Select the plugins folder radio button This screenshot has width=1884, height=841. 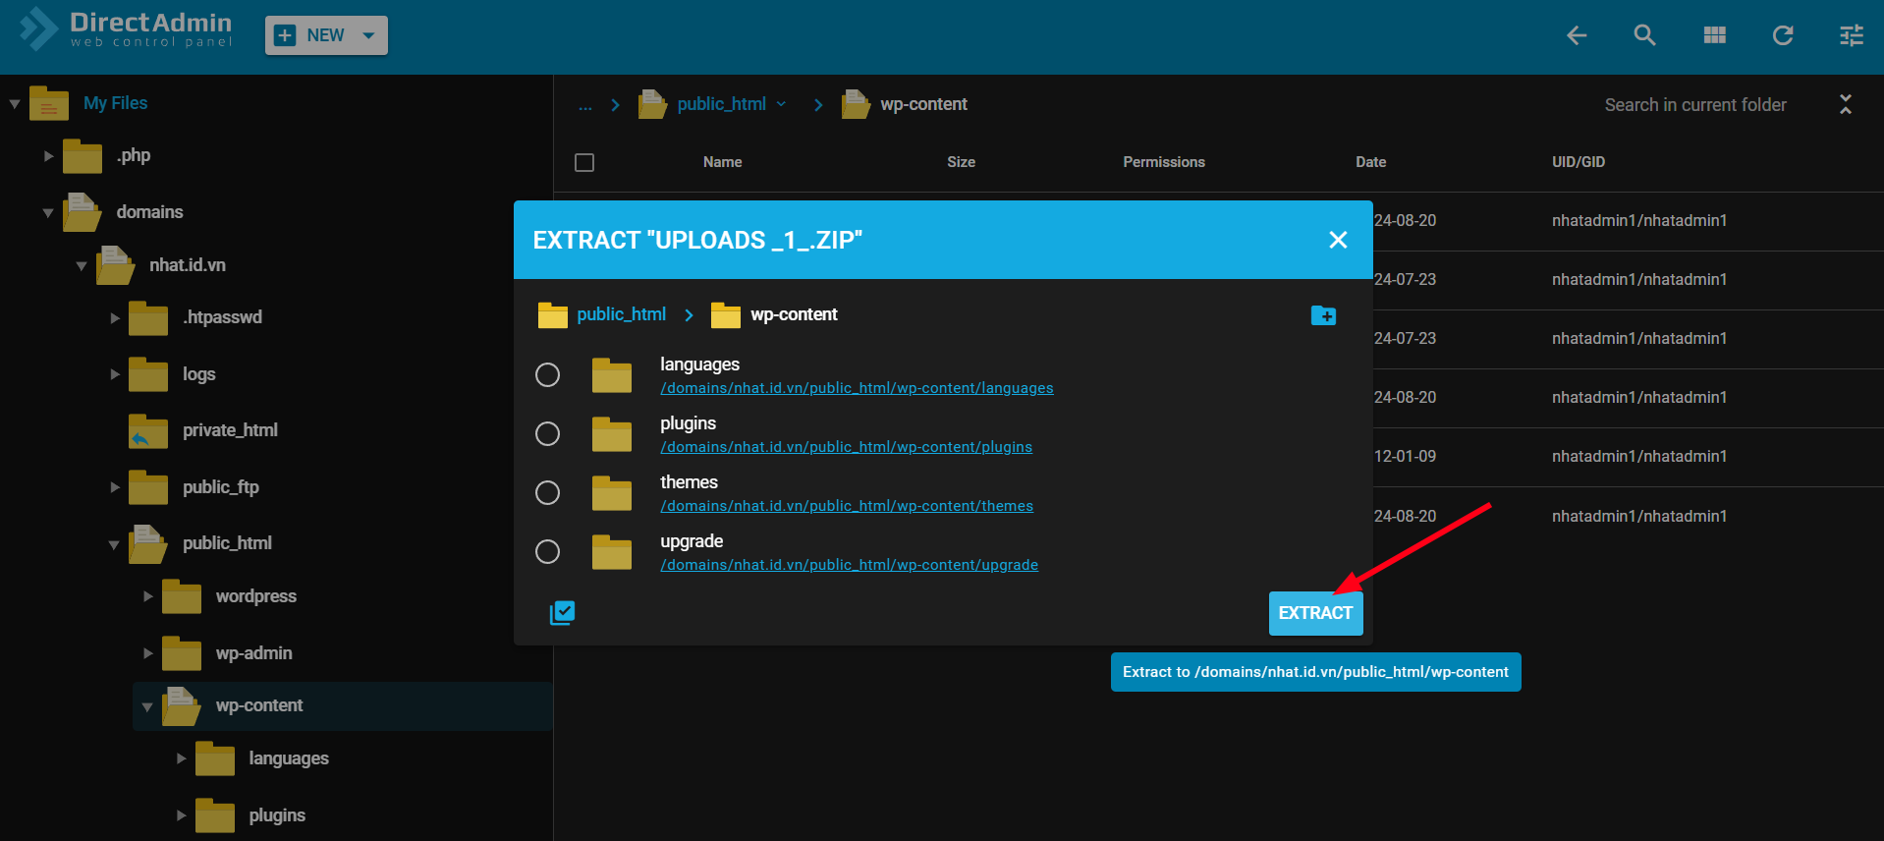[547, 434]
